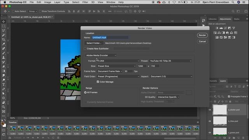
Task: Select the Rectangular Marquee tool
Action: coord(4,26)
